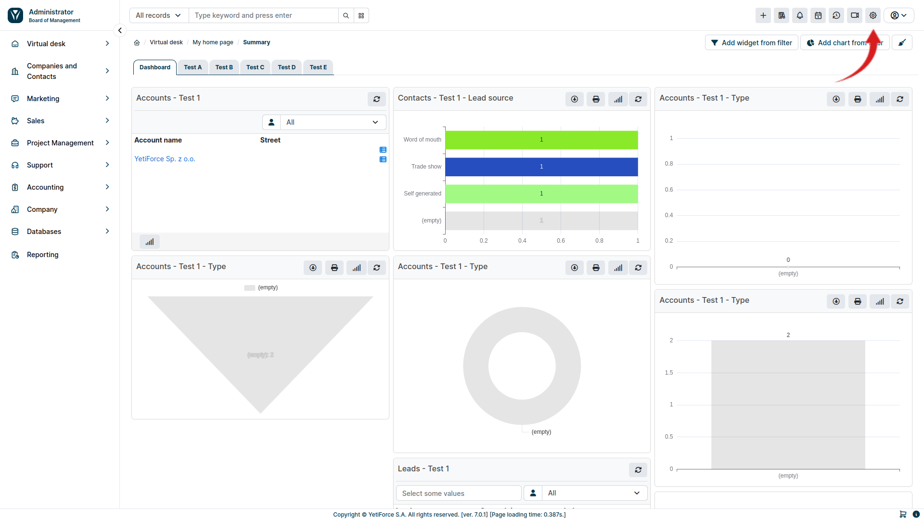
Task: Switch to the Dashboard tab
Action: (155, 67)
